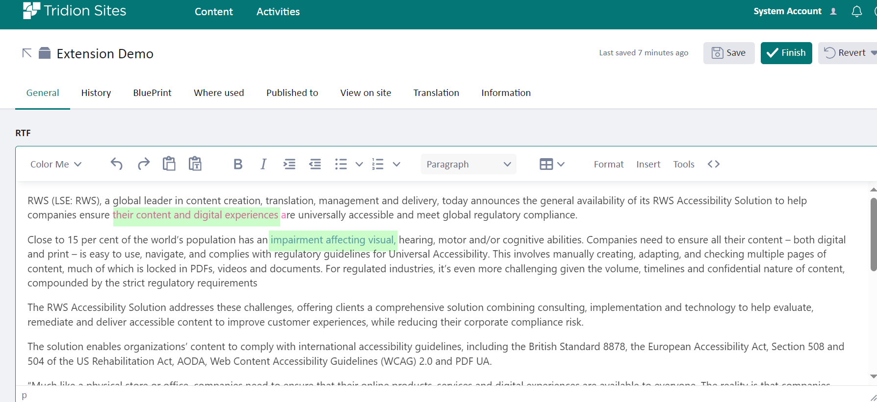The width and height of the screenshot is (877, 402).
Task: Toggle italic formatting
Action: pos(263,164)
